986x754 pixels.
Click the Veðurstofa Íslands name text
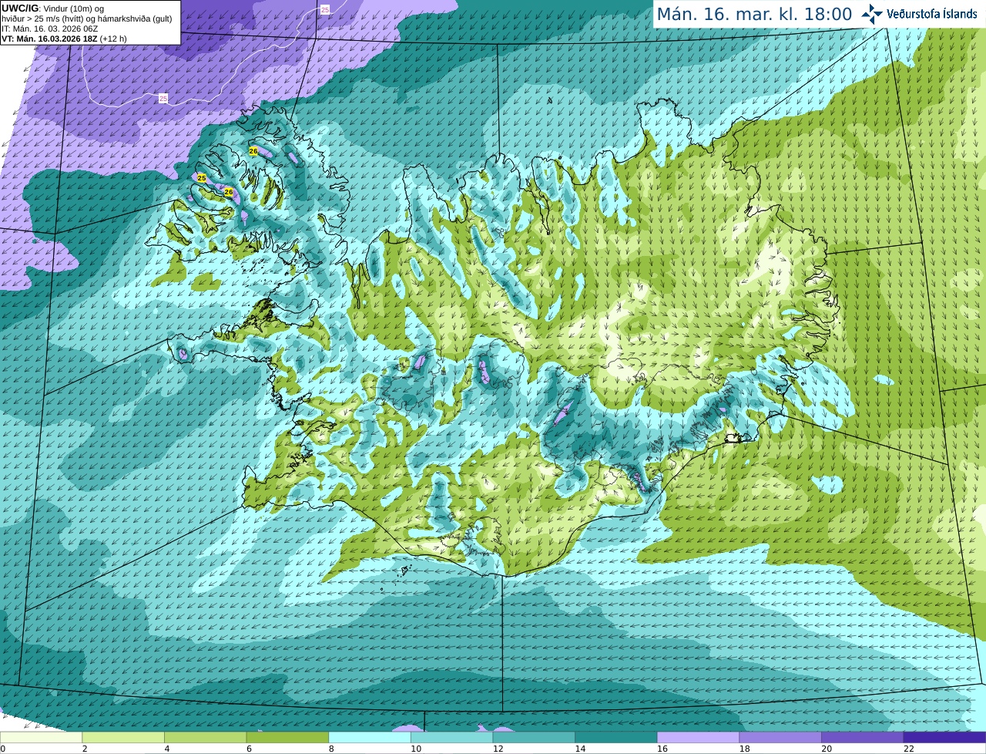coord(932,14)
